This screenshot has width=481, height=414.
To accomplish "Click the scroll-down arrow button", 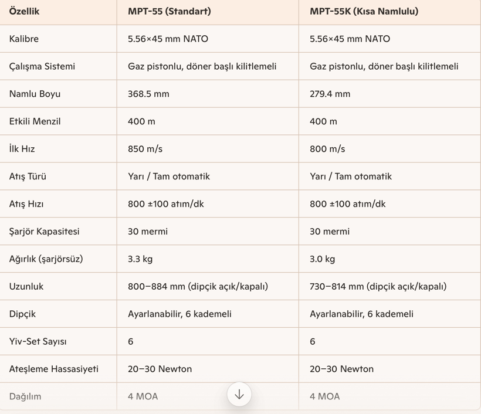I will [239, 395].
